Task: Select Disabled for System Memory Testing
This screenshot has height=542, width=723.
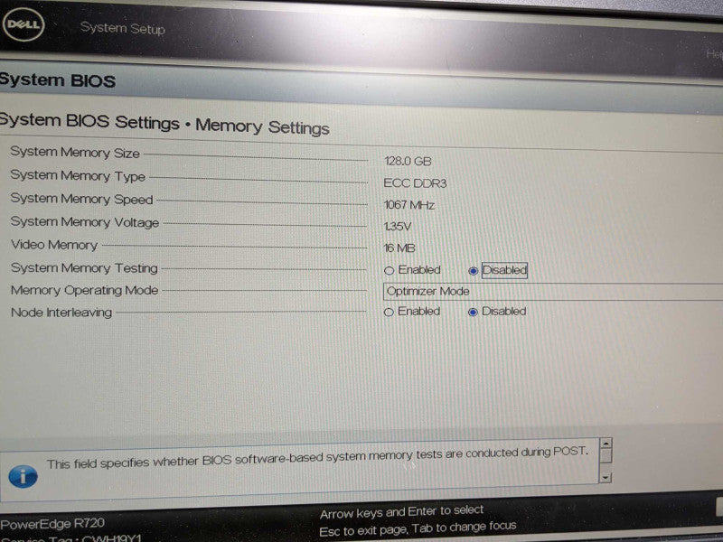Action: point(473,271)
